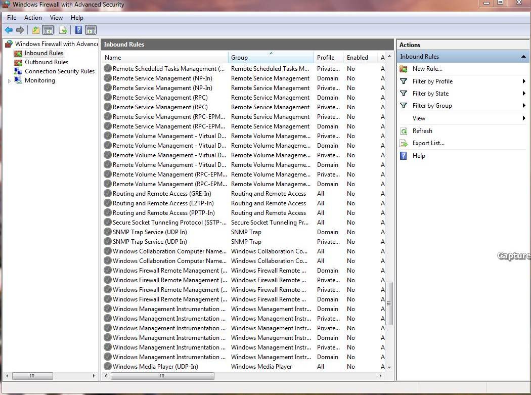
Task: Select the Routing and Remote Access (L2TP-In) rule
Action: click(163, 203)
